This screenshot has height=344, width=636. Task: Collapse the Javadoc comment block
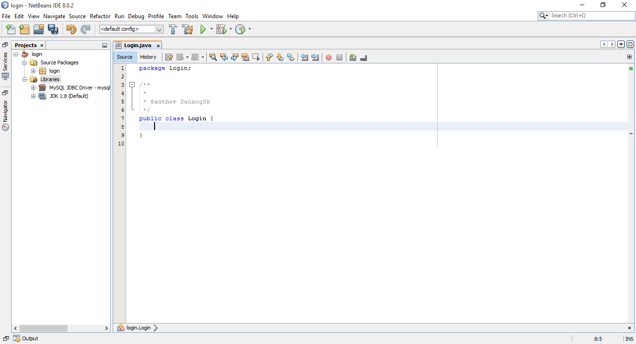point(132,84)
